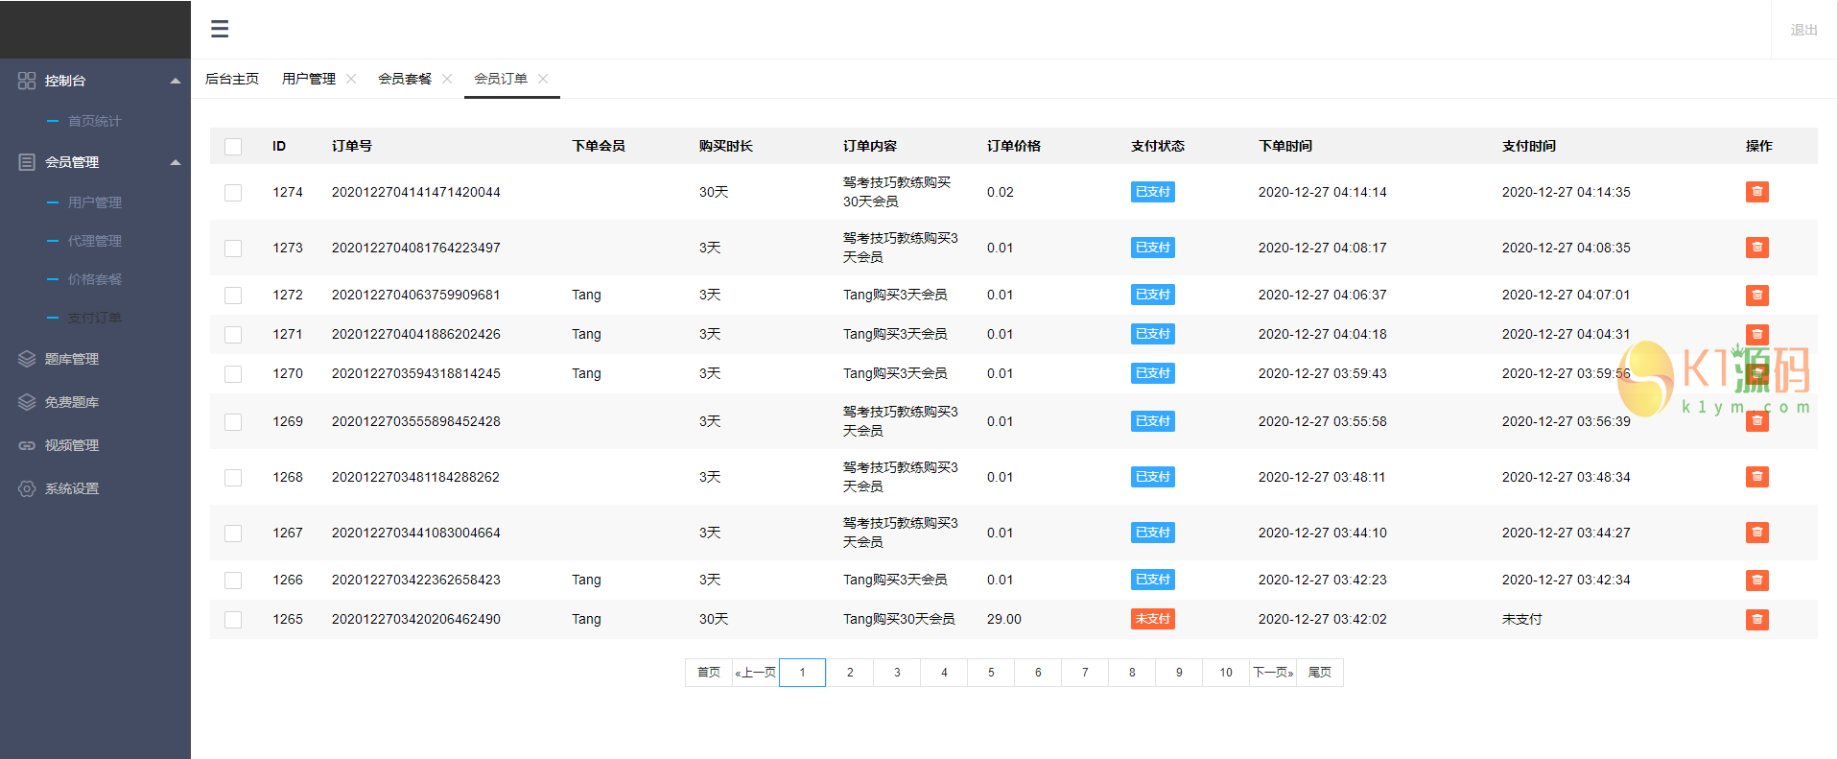Image resolution: width=1838 pixels, height=759 pixels.
Task: Toggle the select-all checkbox in header
Action: 233,147
